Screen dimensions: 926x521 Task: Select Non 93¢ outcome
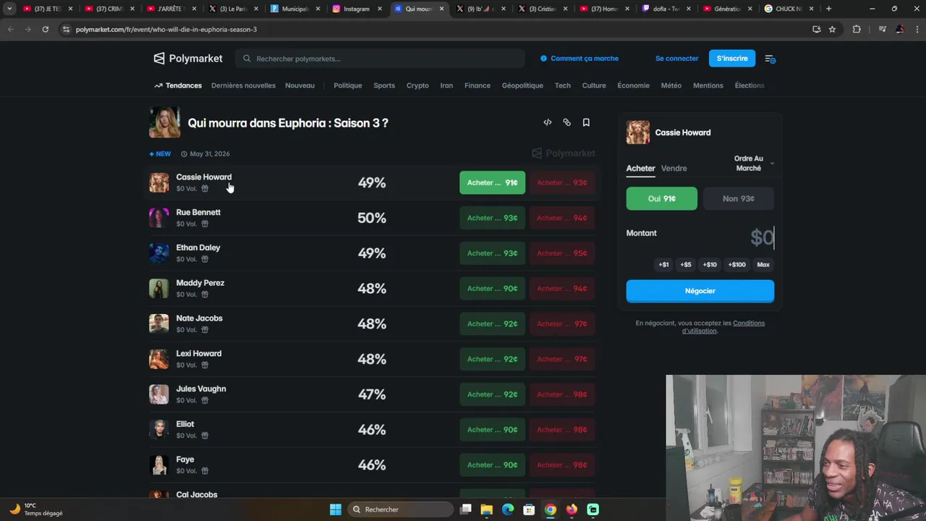[x=738, y=198]
